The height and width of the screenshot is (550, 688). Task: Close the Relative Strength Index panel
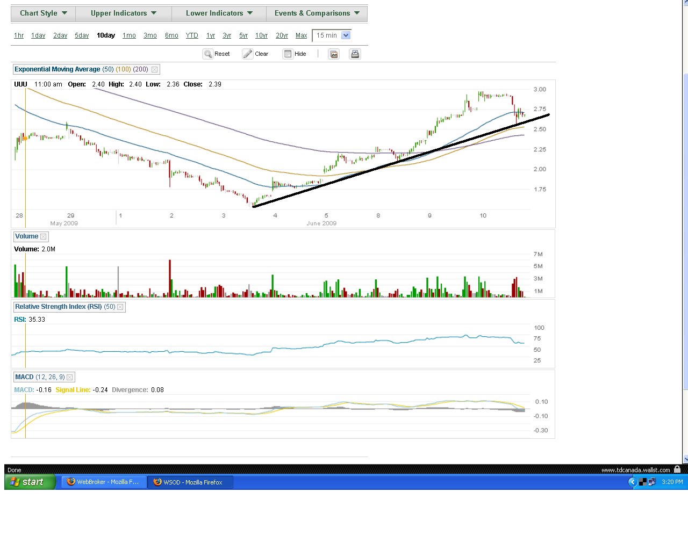120,307
